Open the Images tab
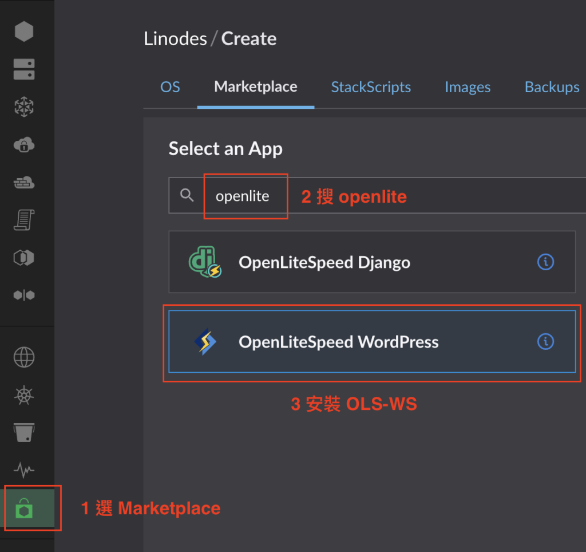The width and height of the screenshot is (586, 552). pos(468,87)
